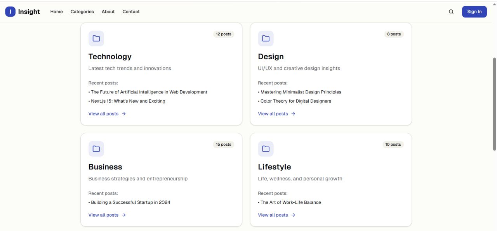Open "Mastering Minimalist Design Principles" post
Screen dimensions: 497x231
[301, 92]
